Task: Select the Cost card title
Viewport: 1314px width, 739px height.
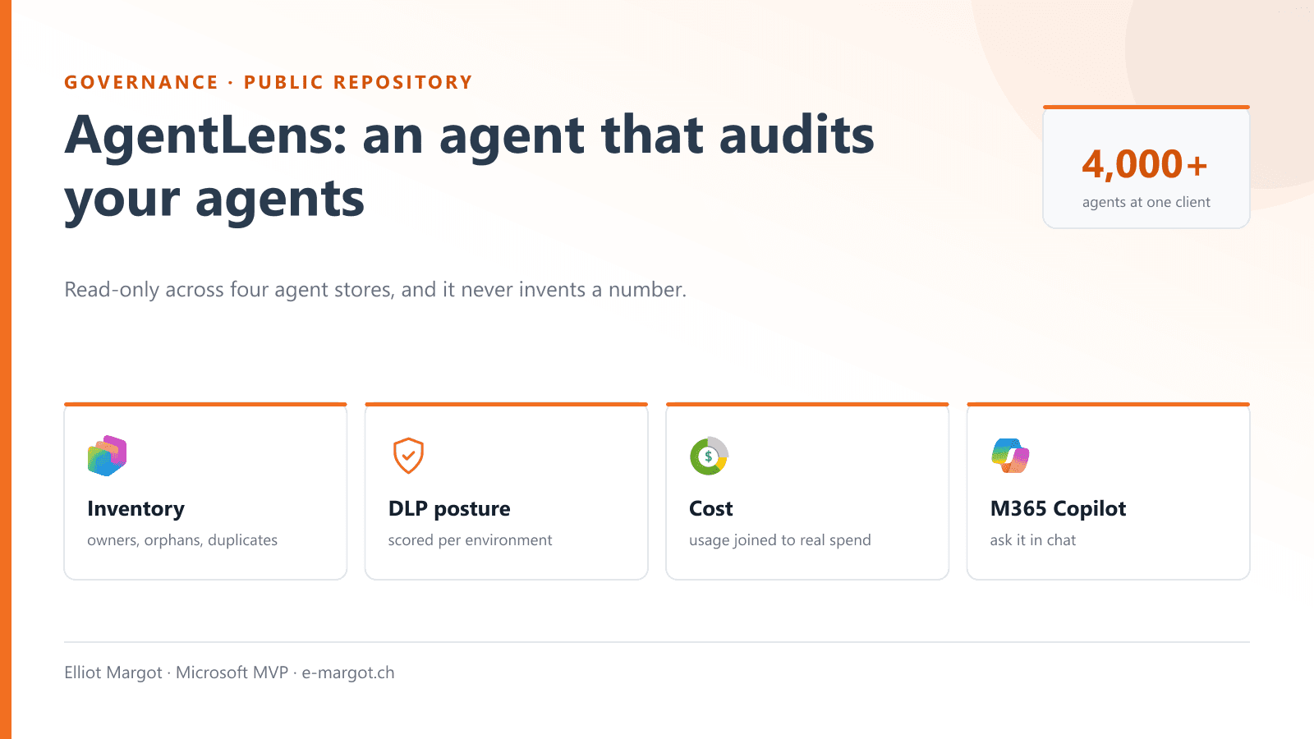Action: [711, 509]
